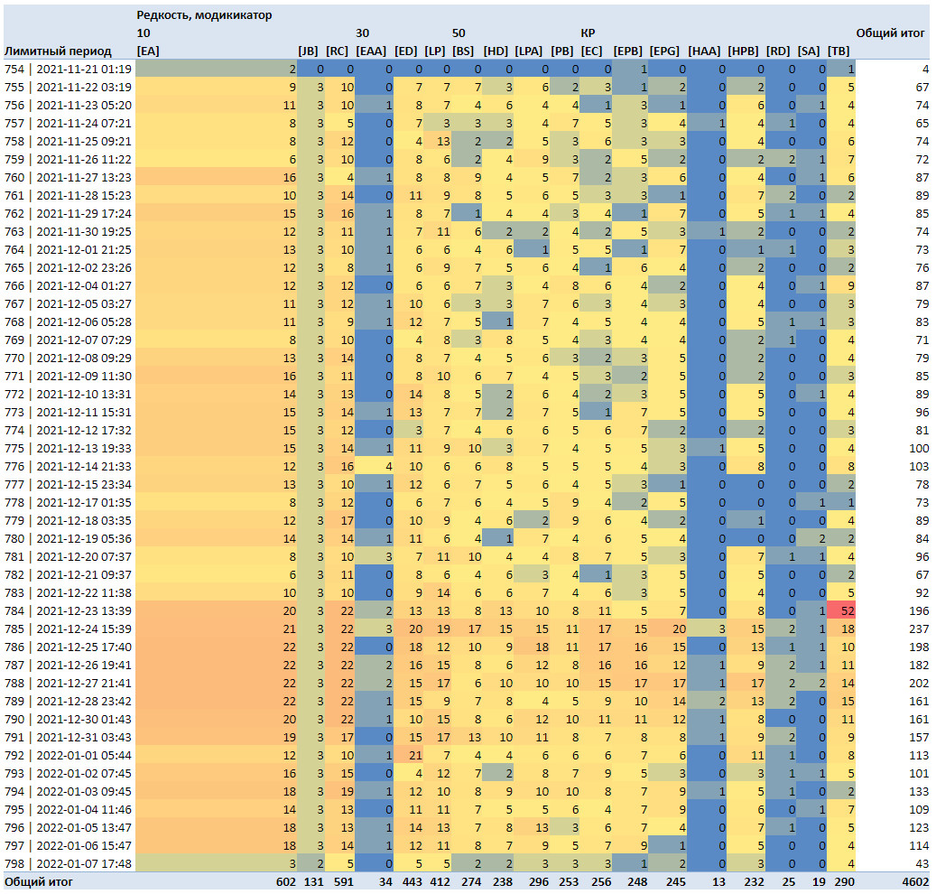
Task: Select the [LPA] column header
Action: coord(529,51)
